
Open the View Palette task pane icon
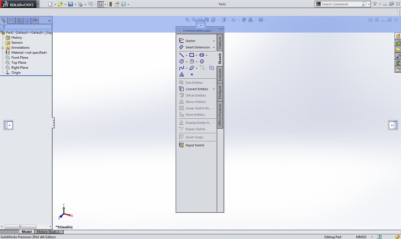click(x=398, y=56)
